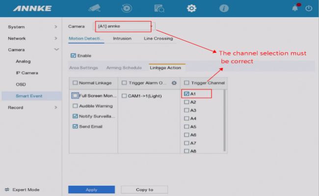Check the A2 trigger channel box

pos(186,102)
